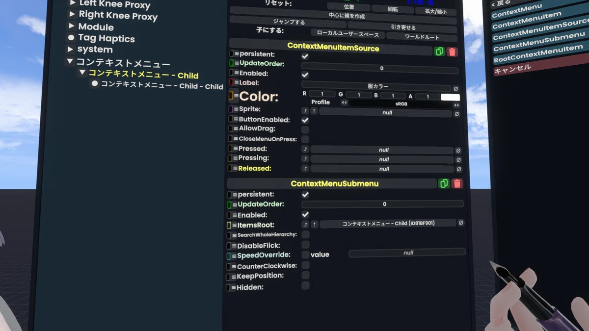Click Sprite up-arrow parent icon

[x=314, y=111]
